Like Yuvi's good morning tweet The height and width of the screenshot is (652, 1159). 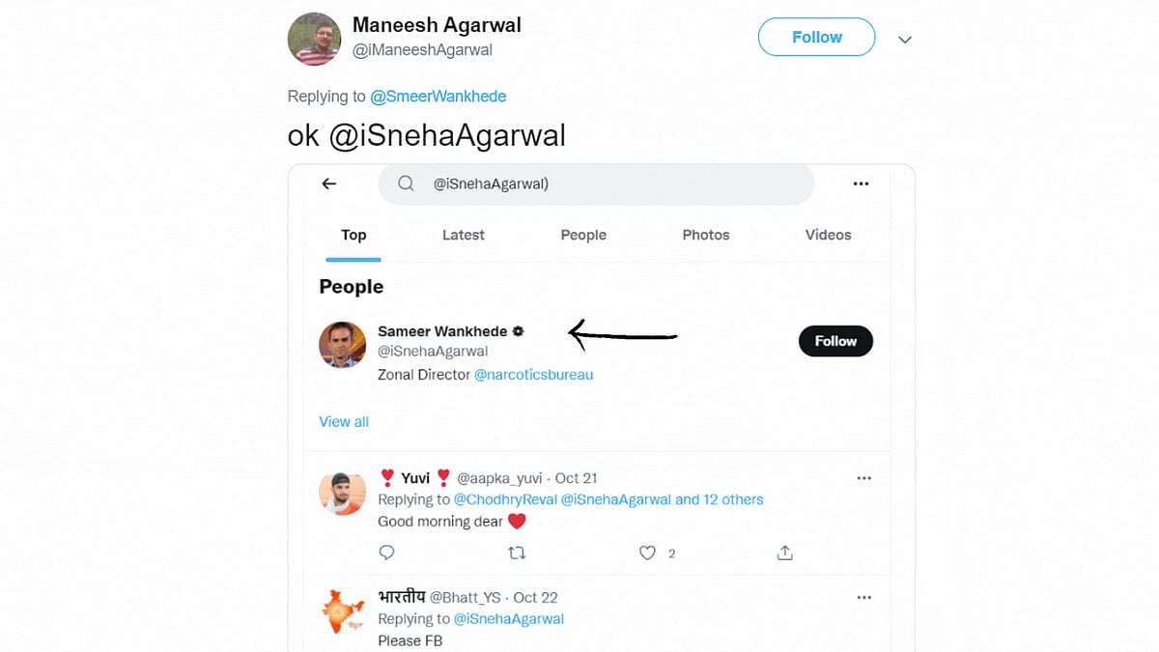pos(647,553)
